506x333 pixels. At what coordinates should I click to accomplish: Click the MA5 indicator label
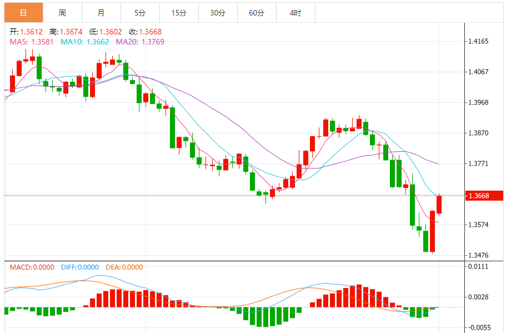(32, 42)
